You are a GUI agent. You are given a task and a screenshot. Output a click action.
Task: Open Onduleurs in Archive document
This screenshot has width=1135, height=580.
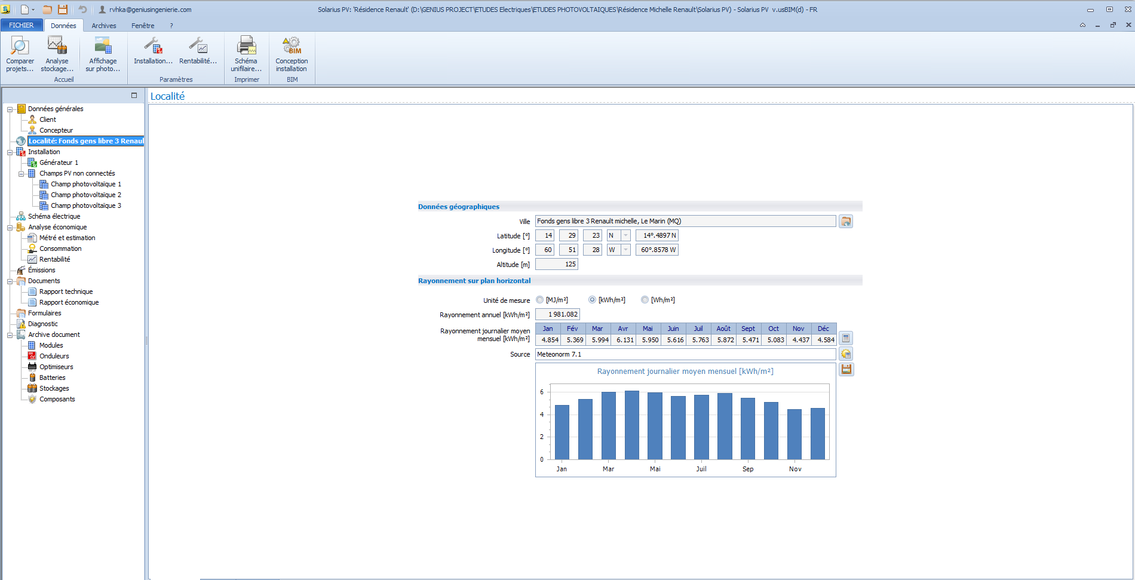54,356
